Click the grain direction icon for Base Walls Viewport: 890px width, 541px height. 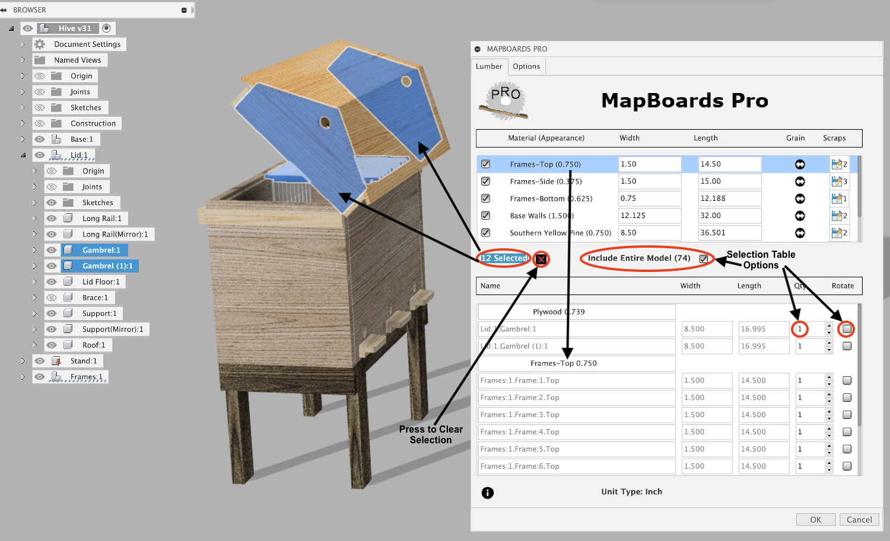(x=800, y=216)
